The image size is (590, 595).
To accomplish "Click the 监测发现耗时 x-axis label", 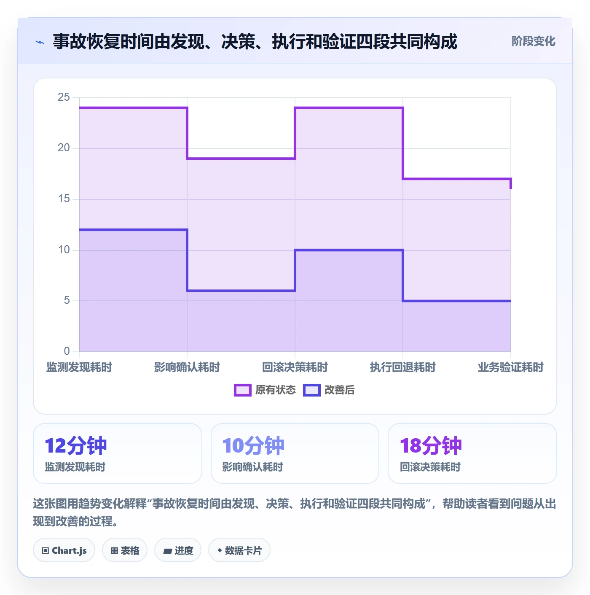I will (x=79, y=367).
